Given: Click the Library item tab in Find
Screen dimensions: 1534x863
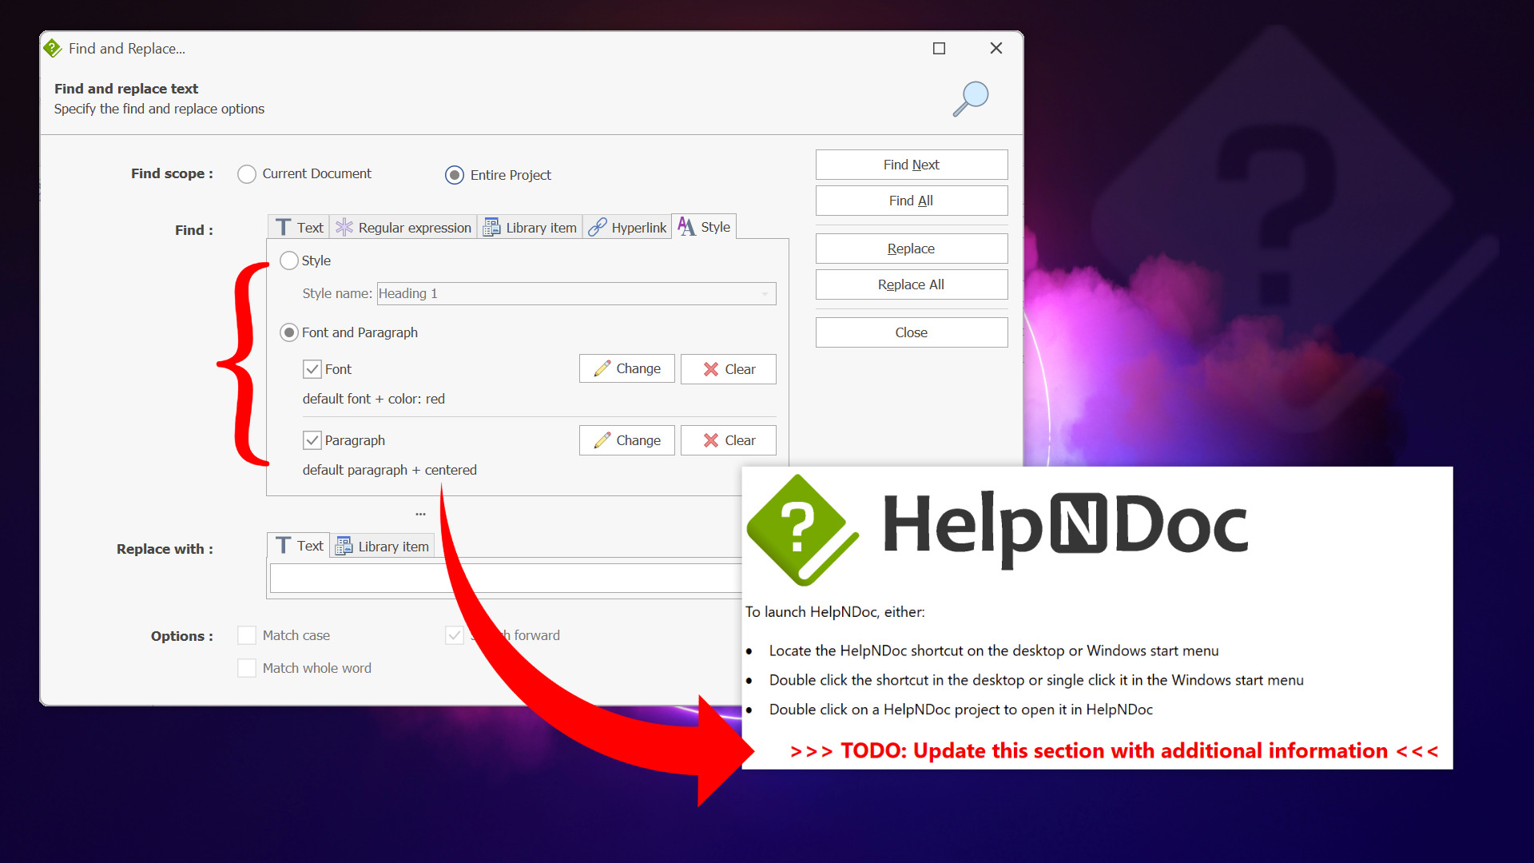Looking at the screenshot, I should pyautogui.click(x=530, y=227).
